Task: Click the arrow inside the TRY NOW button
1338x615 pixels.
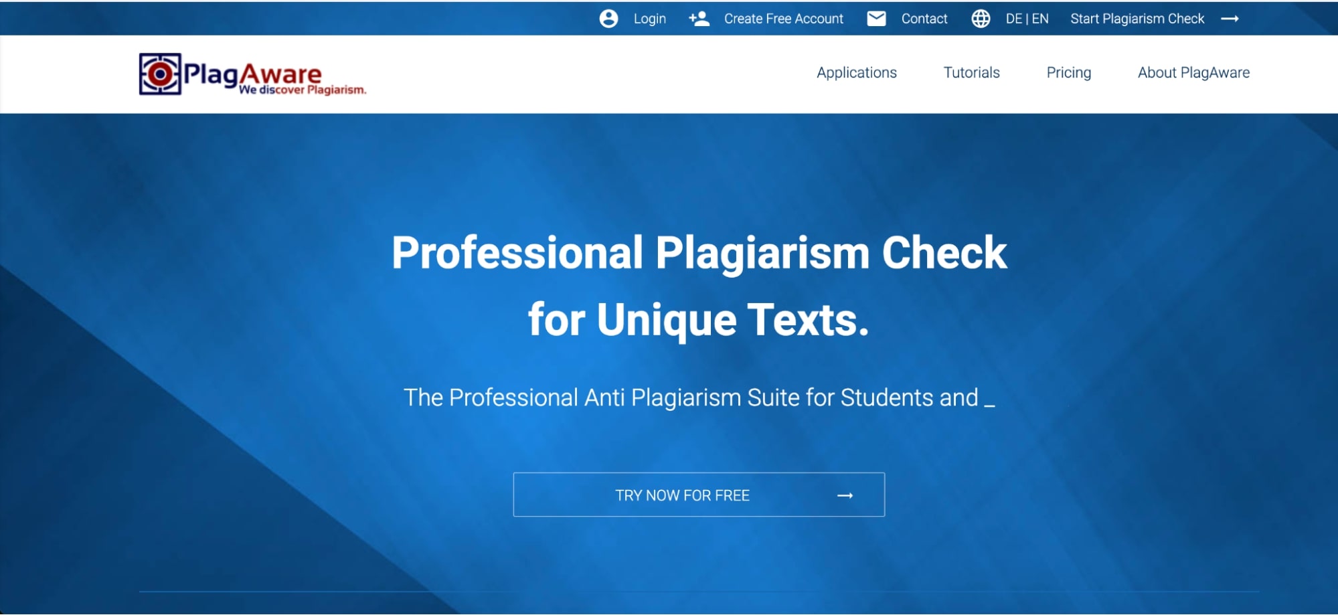Action: (845, 495)
